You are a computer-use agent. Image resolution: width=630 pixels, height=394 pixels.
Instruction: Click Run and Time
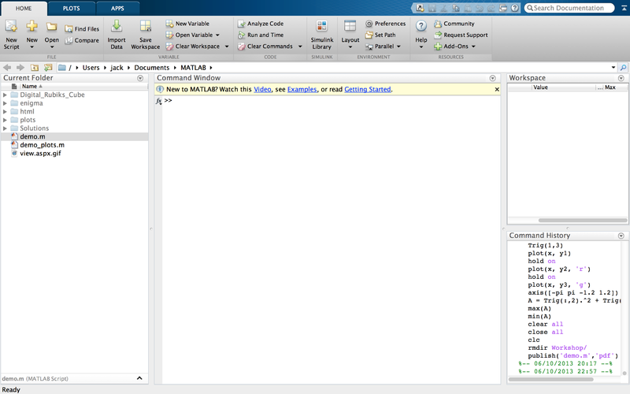click(x=261, y=35)
